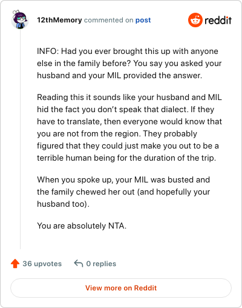Select the "View more on Reddit" button

tap(121, 288)
